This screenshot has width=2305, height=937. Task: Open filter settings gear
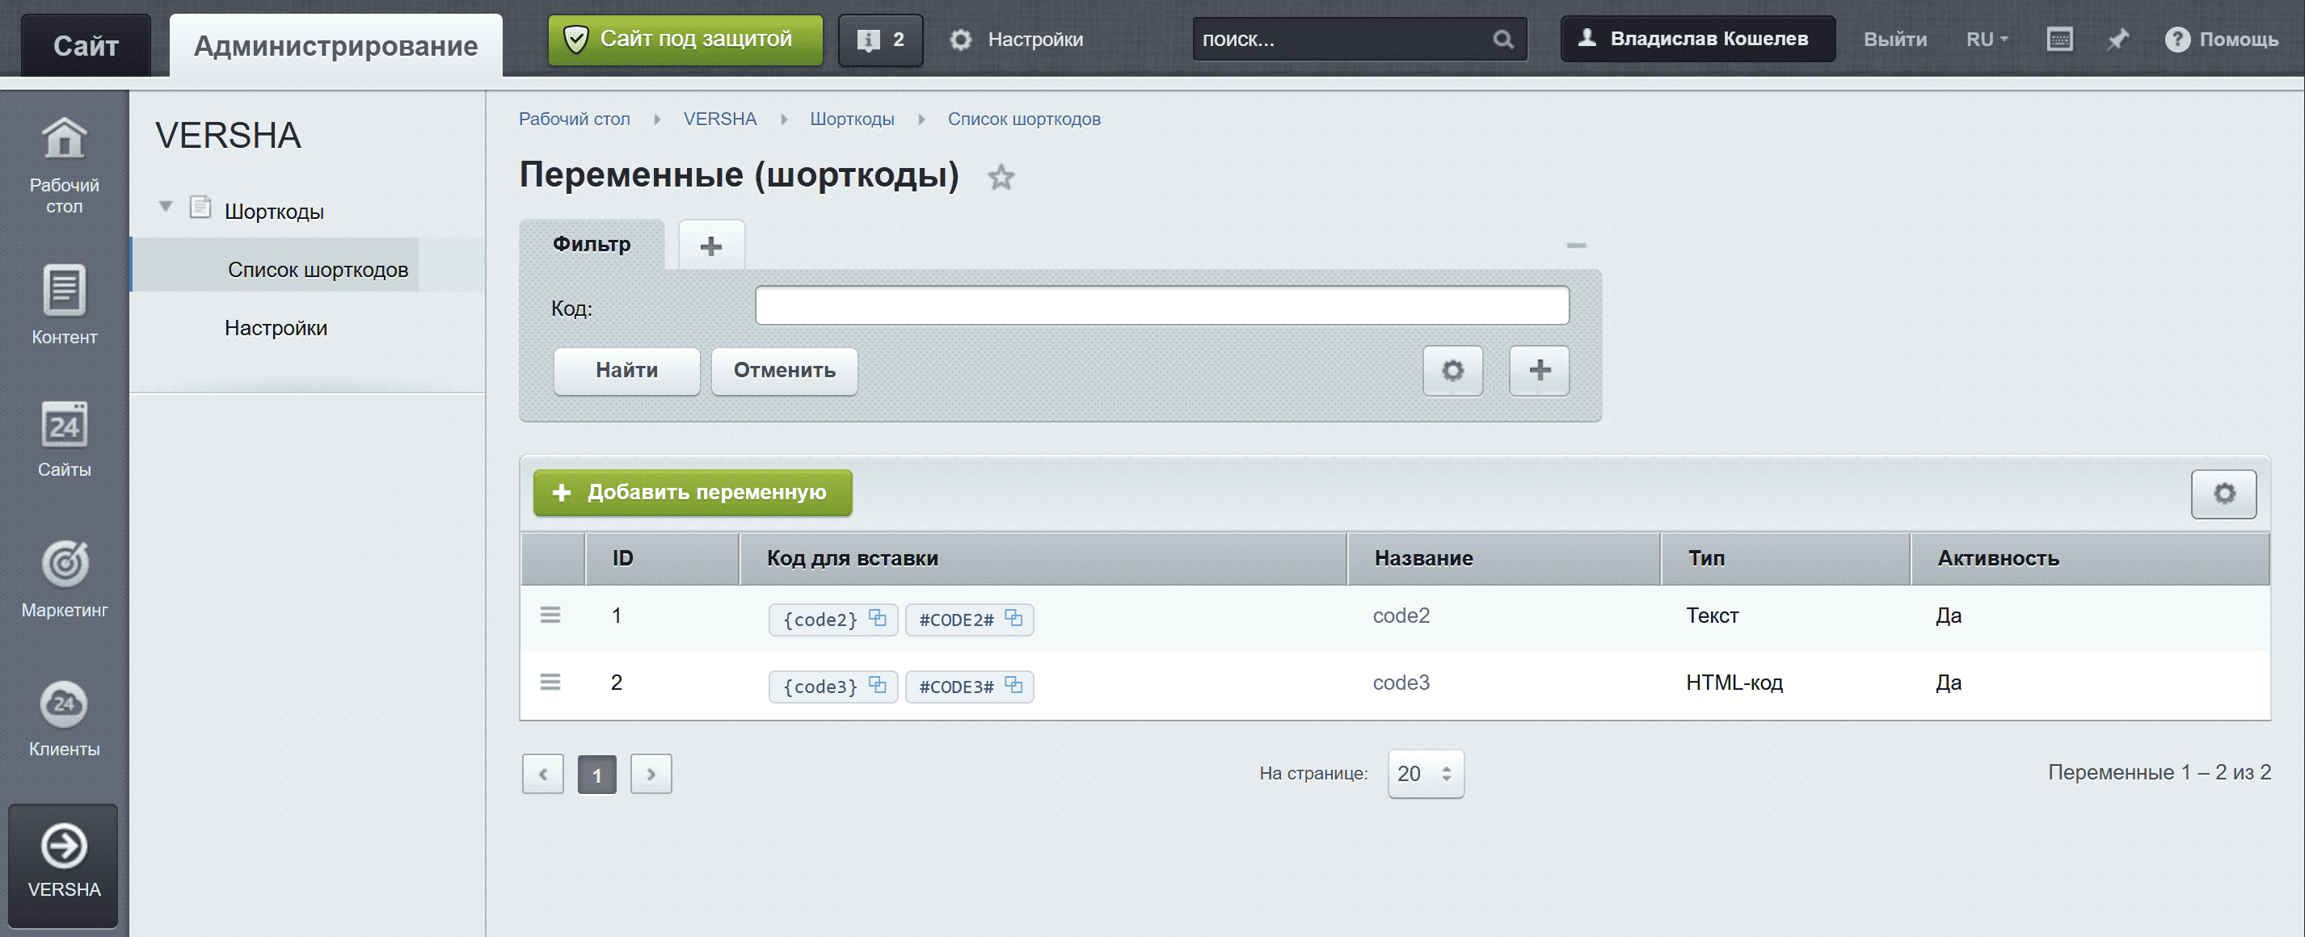[x=1452, y=370]
